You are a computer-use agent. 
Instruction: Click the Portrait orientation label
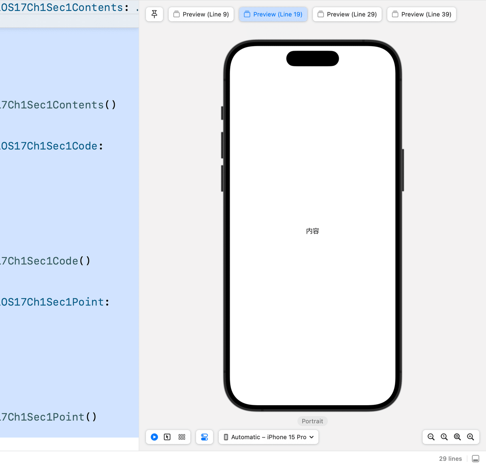tap(312, 421)
